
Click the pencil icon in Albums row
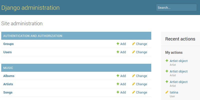[x=133, y=76]
